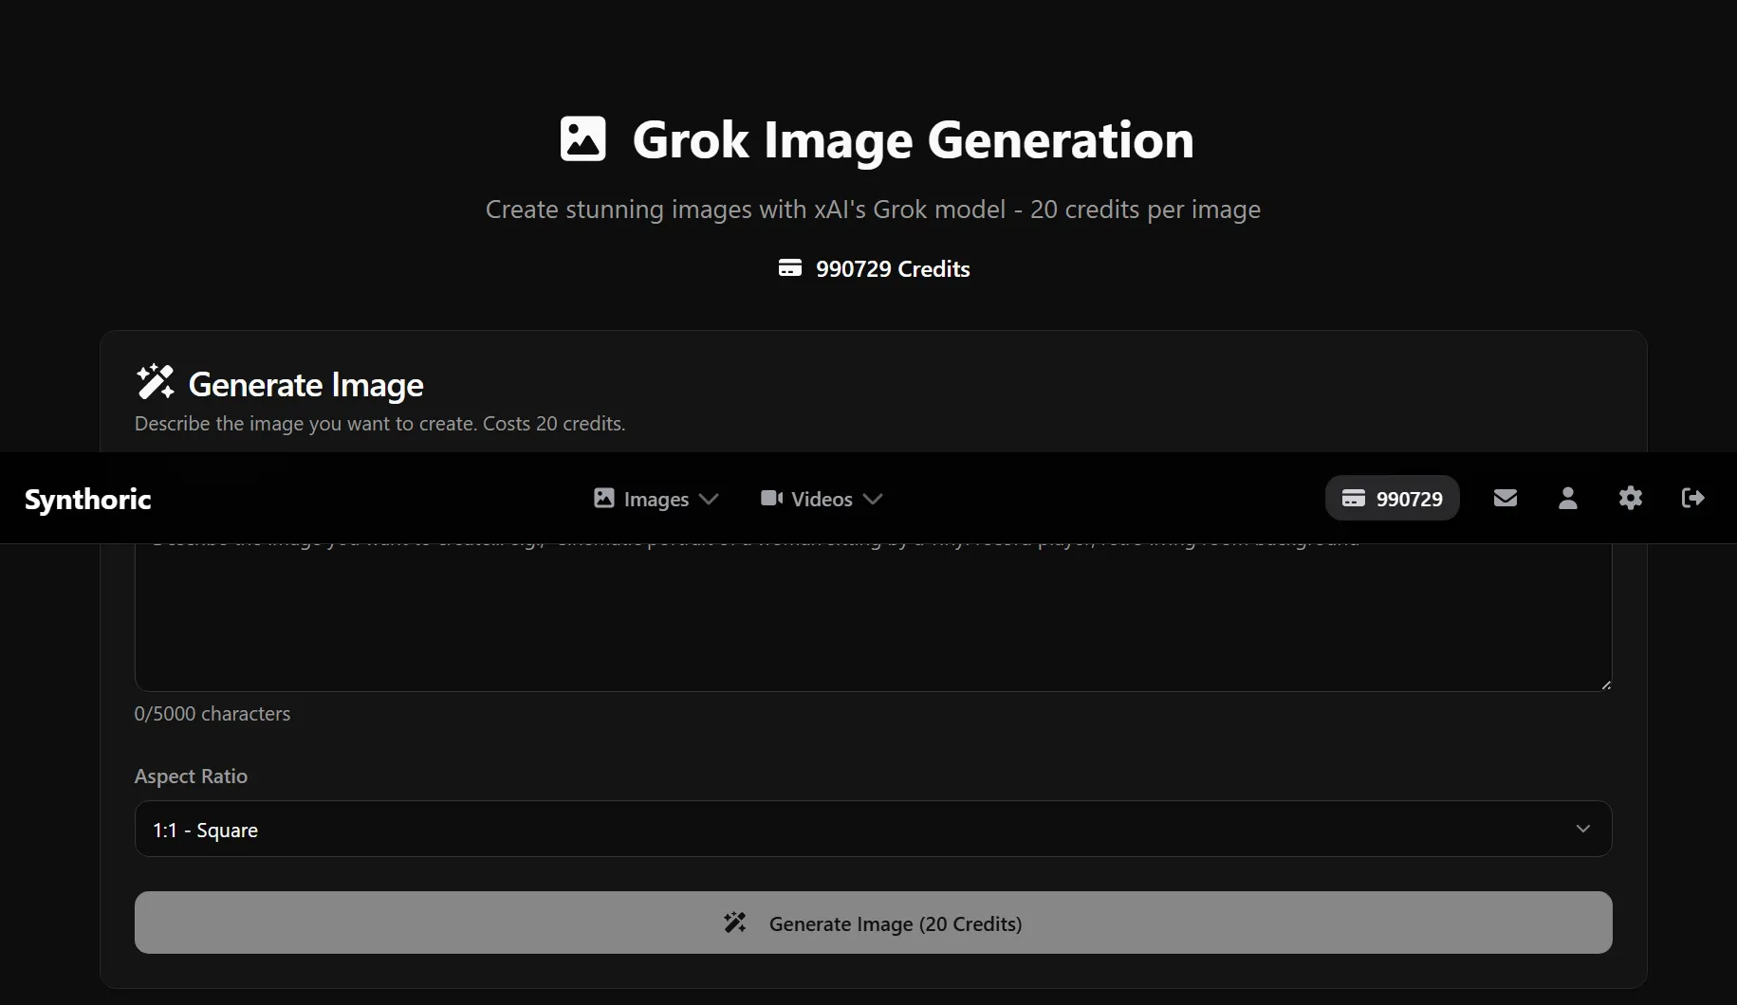Click inside the image description text area
This screenshot has height=1005, width=1737.
pyautogui.click(x=873, y=616)
